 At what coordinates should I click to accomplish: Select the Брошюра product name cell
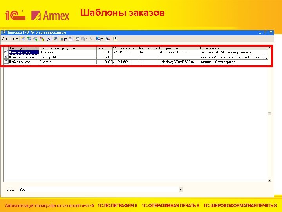68,57
